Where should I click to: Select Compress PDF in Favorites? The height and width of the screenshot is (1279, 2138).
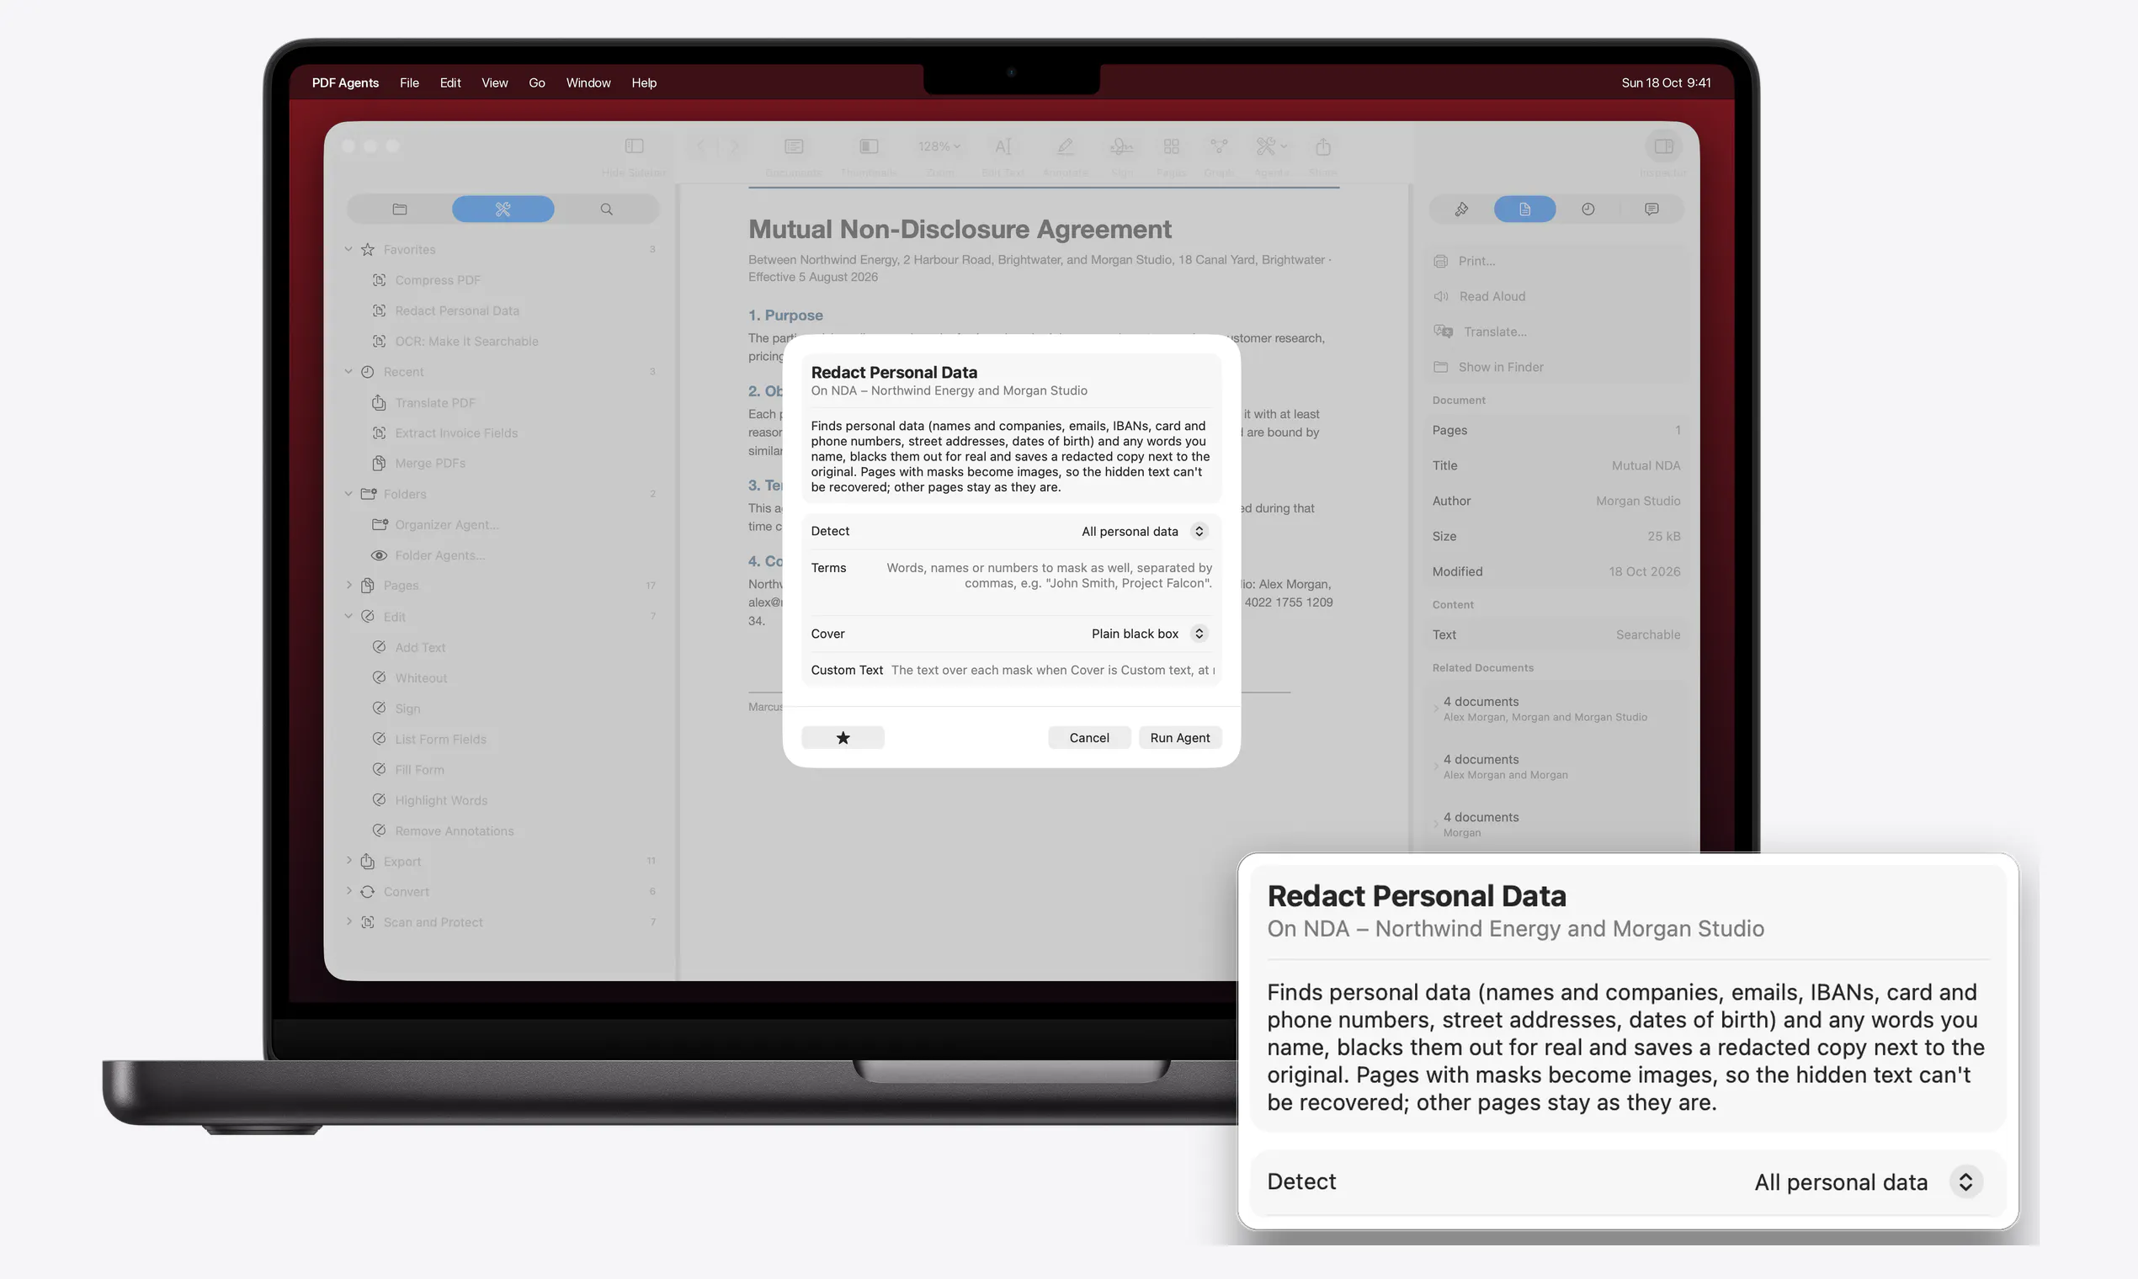pos(438,280)
